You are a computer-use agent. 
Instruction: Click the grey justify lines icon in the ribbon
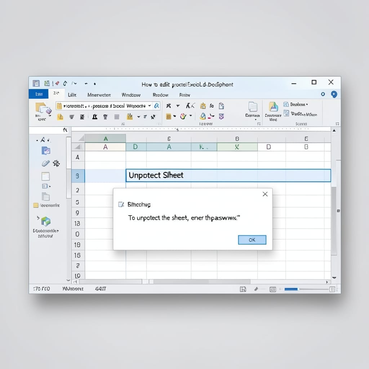117,117
